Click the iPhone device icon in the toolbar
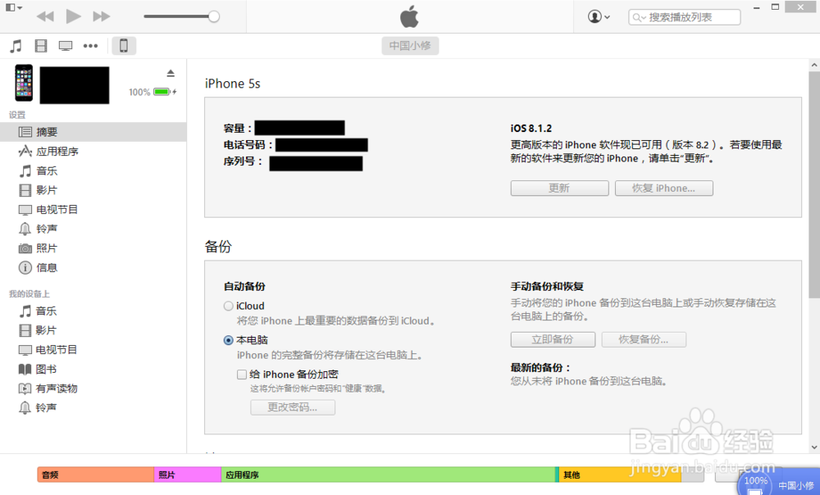This screenshot has height=495, width=820. point(123,45)
